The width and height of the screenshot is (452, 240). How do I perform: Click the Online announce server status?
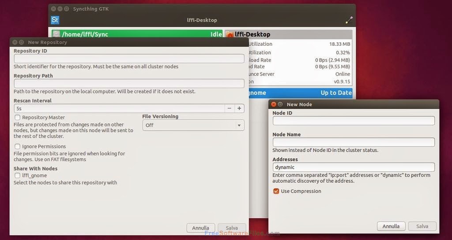(x=343, y=74)
